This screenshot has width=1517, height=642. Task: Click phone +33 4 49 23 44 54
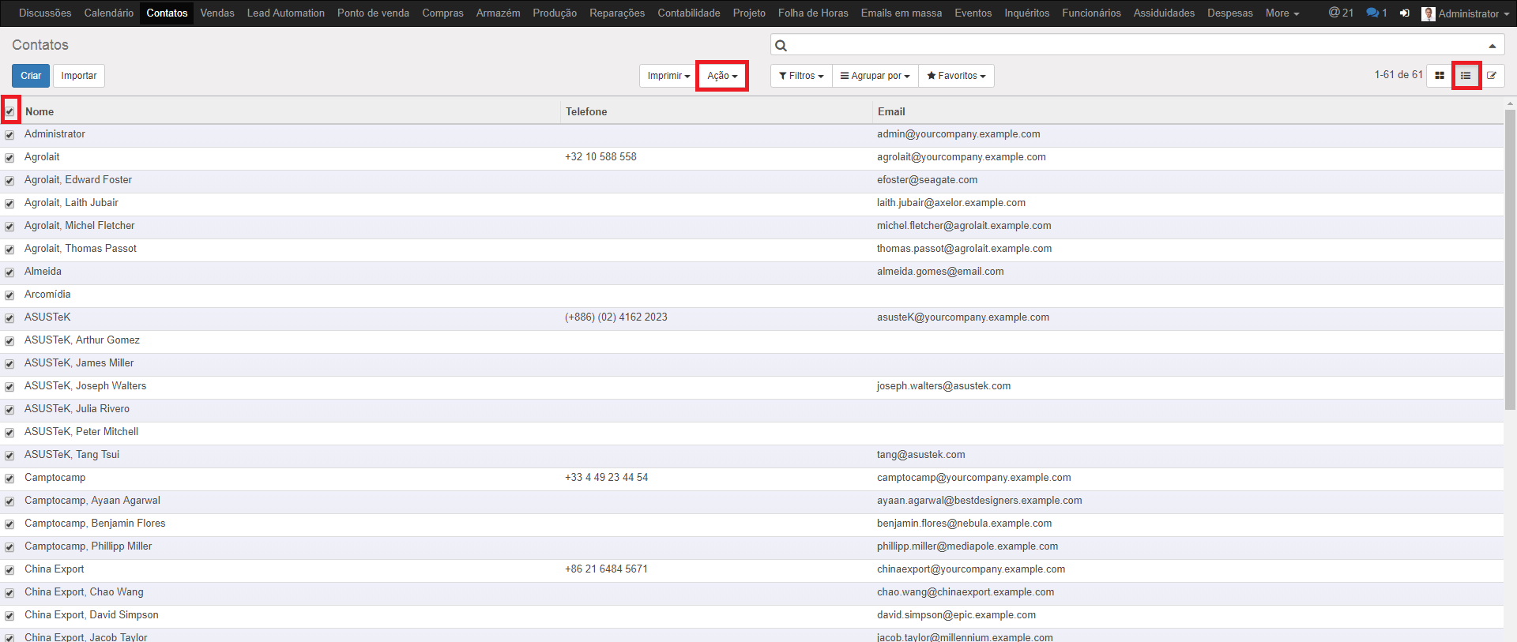[606, 478]
